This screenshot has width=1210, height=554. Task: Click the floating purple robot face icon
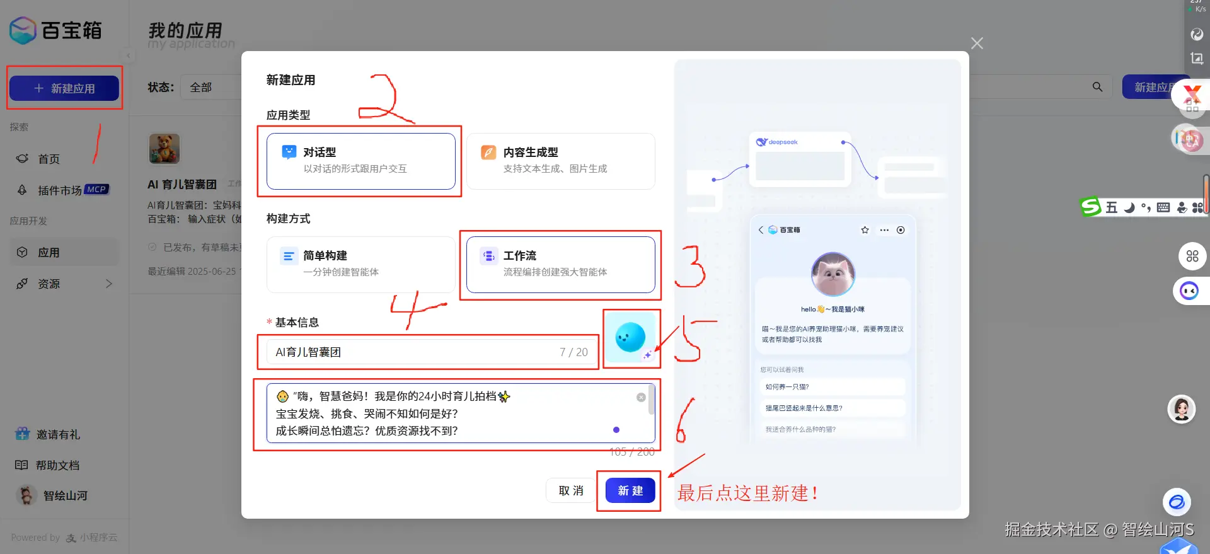pos(1189,291)
